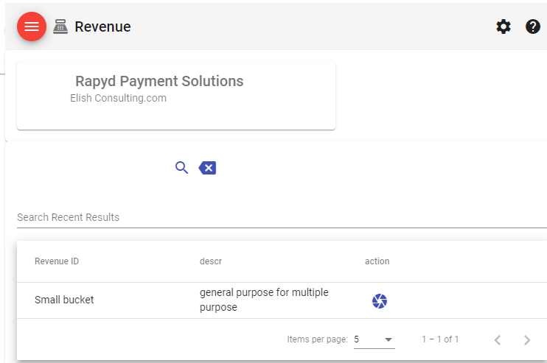
Task: Click the Items per page label
Action: point(317,339)
